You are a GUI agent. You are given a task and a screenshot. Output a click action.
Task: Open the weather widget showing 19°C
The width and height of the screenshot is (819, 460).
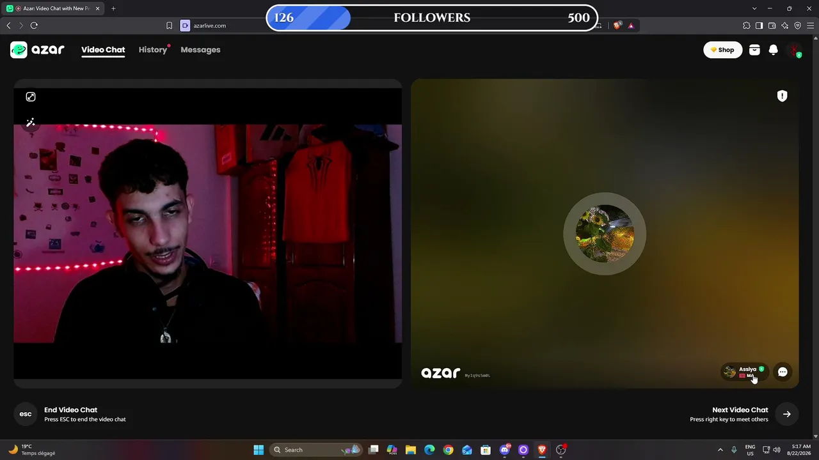[32, 450]
